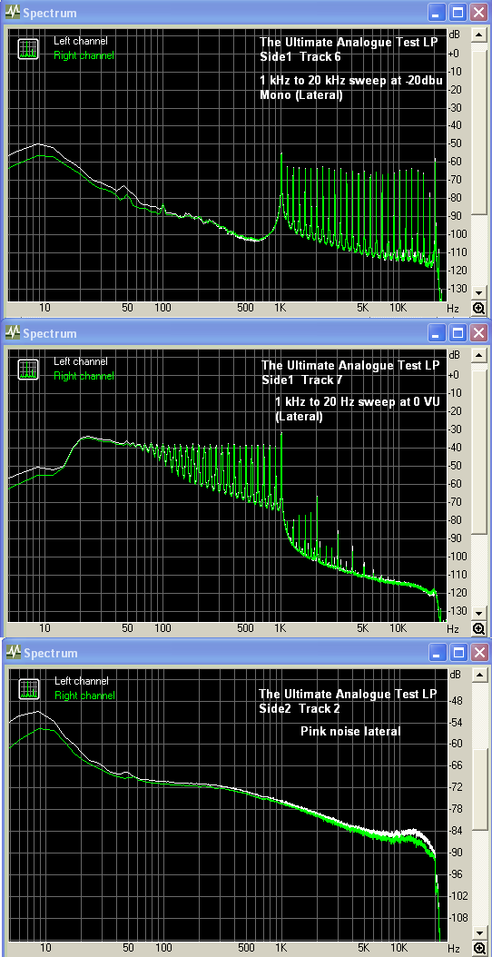This screenshot has height=957, width=492.
Task: Click the dB scrollbar up arrow in Track 6 window
Action: point(478,35)
